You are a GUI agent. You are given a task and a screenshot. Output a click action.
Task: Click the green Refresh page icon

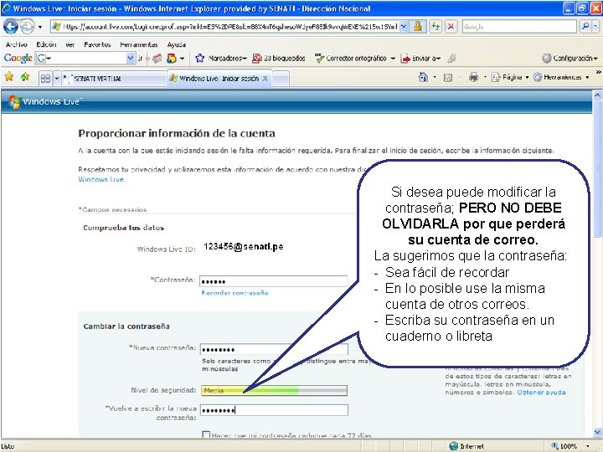click(x=435, y=27)
